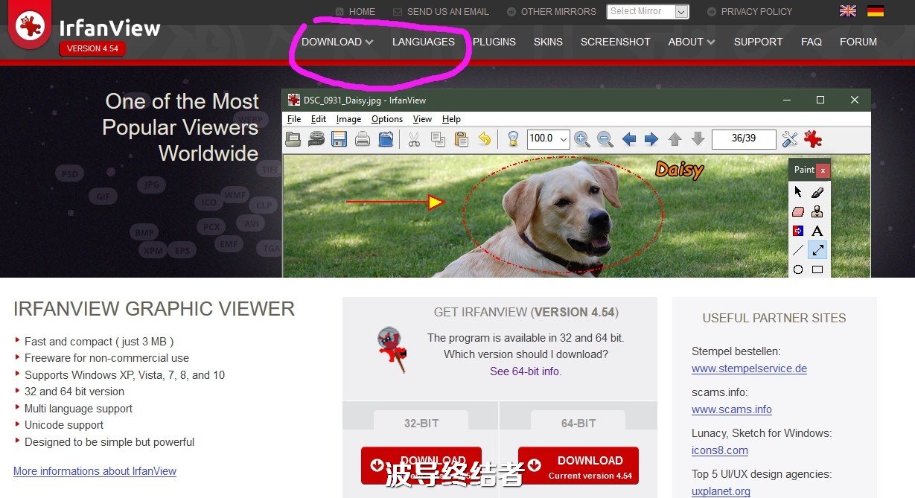Open the Help menu in IrfanView window

click(x=451, y=119)
